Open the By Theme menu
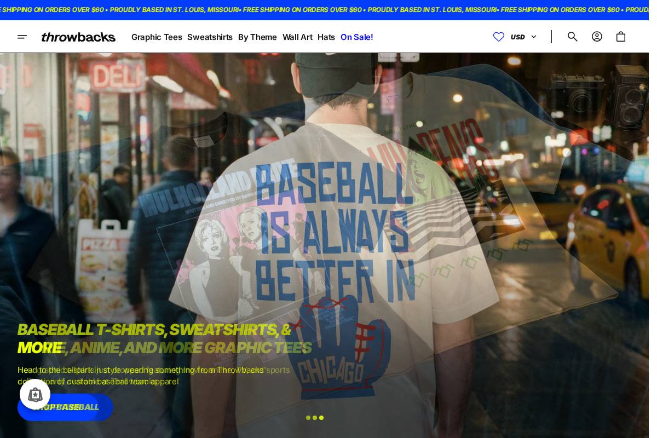 [257, 37]
